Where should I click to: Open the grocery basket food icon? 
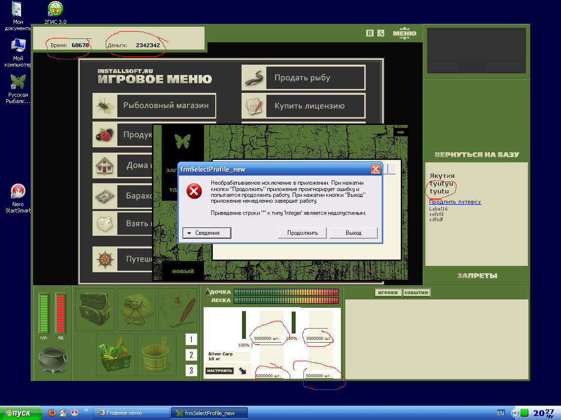[115, 355]
